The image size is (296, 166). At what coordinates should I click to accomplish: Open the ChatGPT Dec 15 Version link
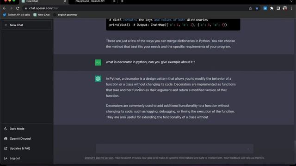point(99,158)
